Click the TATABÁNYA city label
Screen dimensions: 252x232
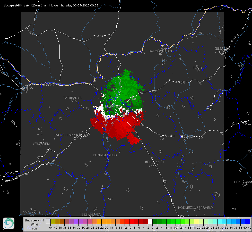click(x=72, y=98)
